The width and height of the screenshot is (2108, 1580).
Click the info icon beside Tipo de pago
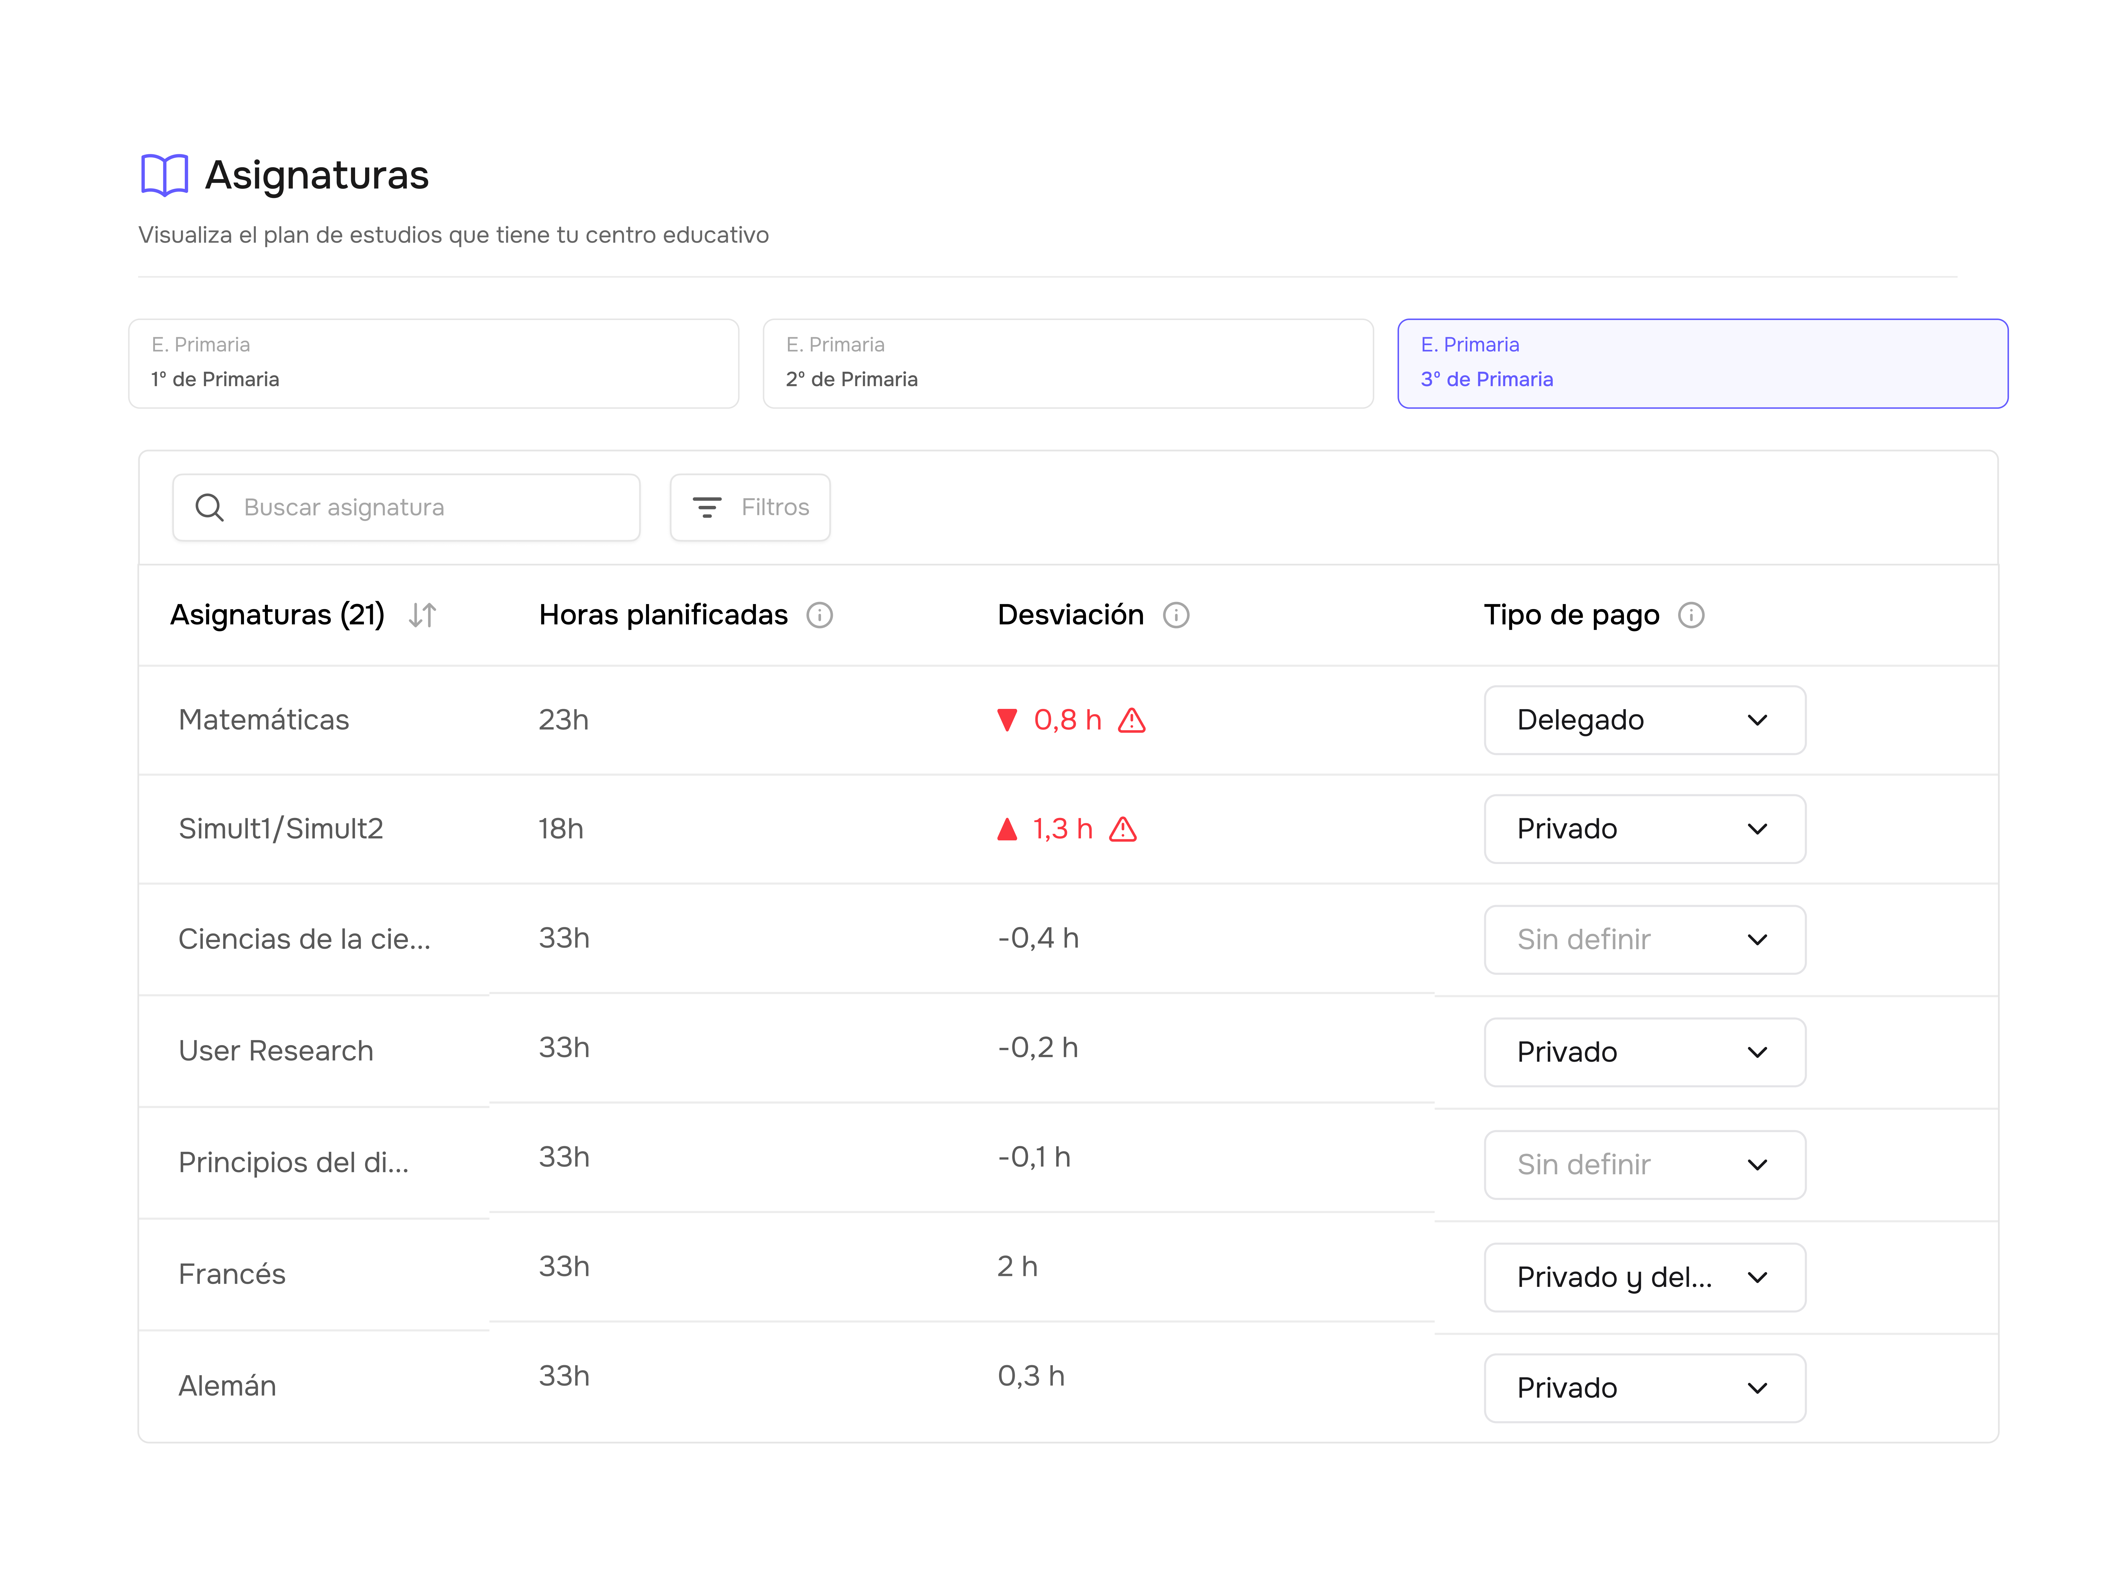point(1691,615)
